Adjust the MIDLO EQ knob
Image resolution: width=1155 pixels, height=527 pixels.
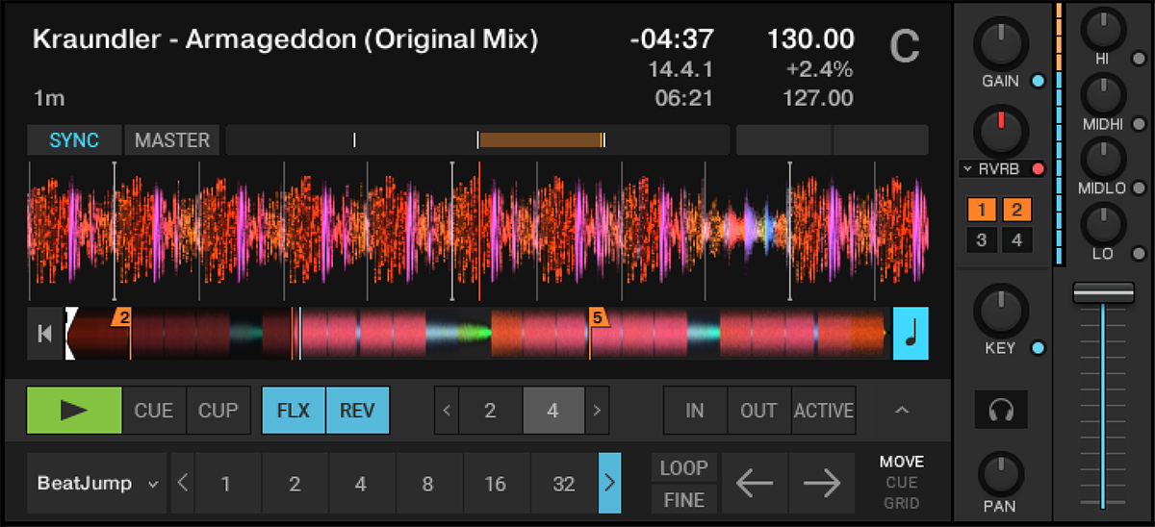tap(1102, 158)
